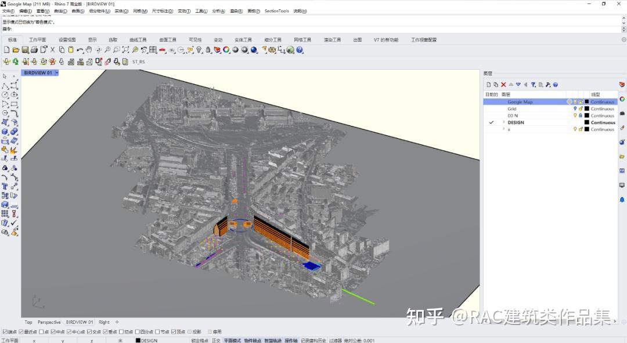Click the four-viewport layout icon
627x343 pixels.
[x=153, y=50]
